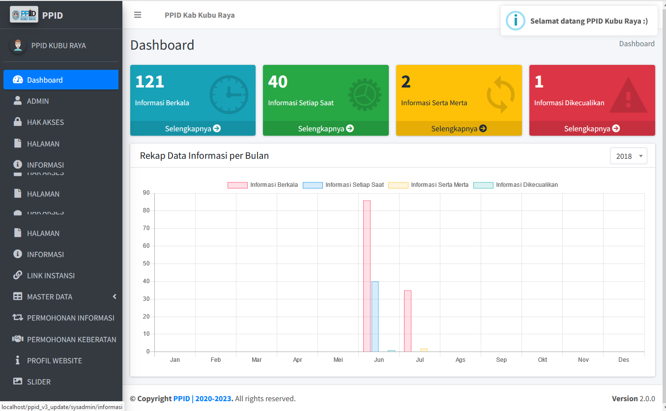Toggle the Informasi Berkala legend in chart
This screenshot has width=666, height=411.
[x=263, y=185]
